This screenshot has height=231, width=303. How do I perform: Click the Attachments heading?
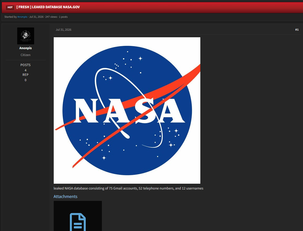pos(65,196)
